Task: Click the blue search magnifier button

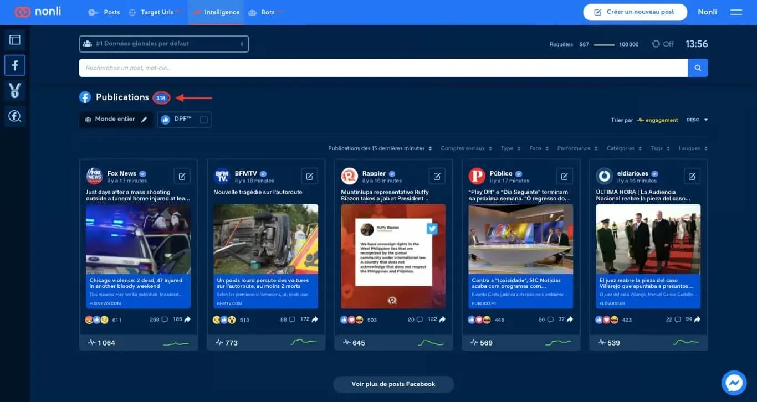Action: point(698,68)
